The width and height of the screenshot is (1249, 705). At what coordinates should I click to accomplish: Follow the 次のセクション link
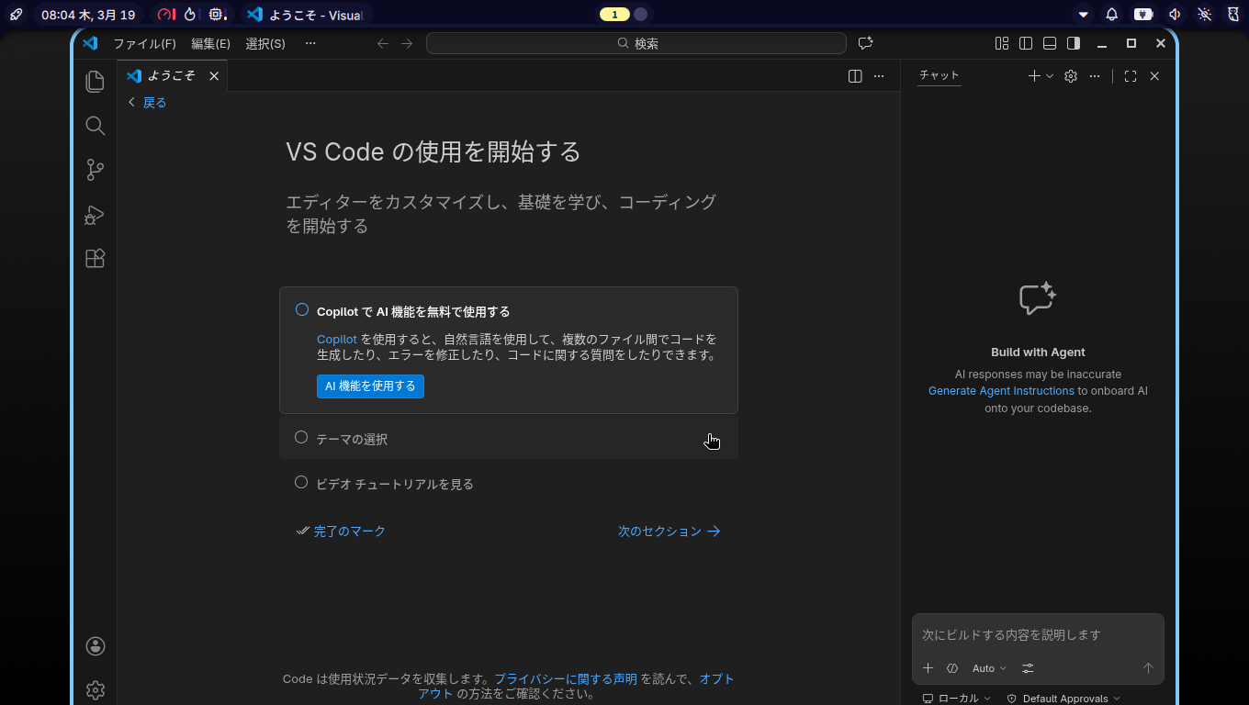(x=669, y=532)
